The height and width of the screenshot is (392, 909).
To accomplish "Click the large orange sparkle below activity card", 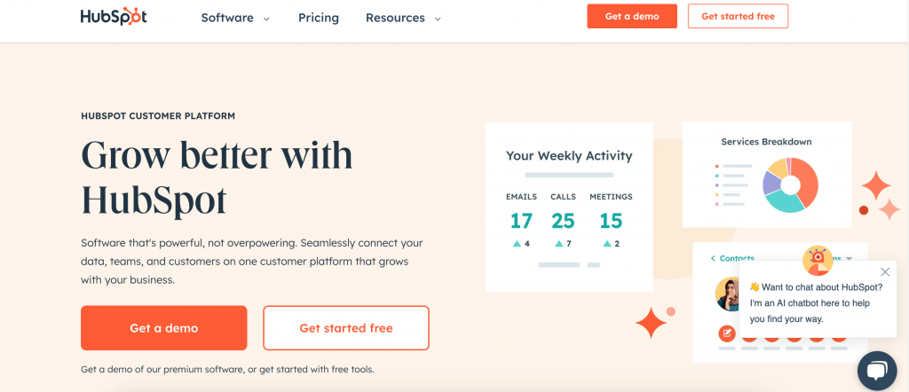I will (651, 322).
